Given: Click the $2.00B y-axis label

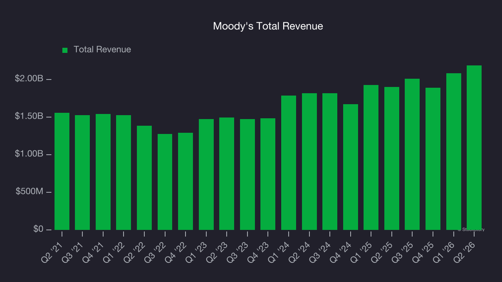Looking at the screenshot, I should (29, 79).
